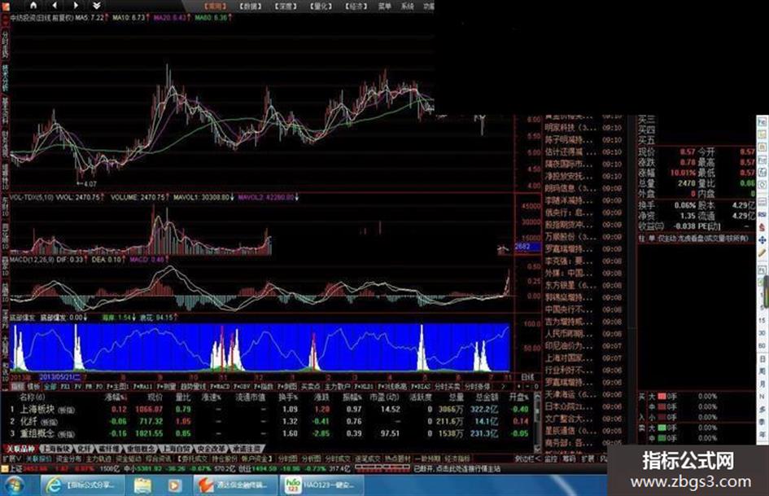Screen dimensions: 769x496
Task: Click the home icon in top toolbar
Action: pos(33,6)
